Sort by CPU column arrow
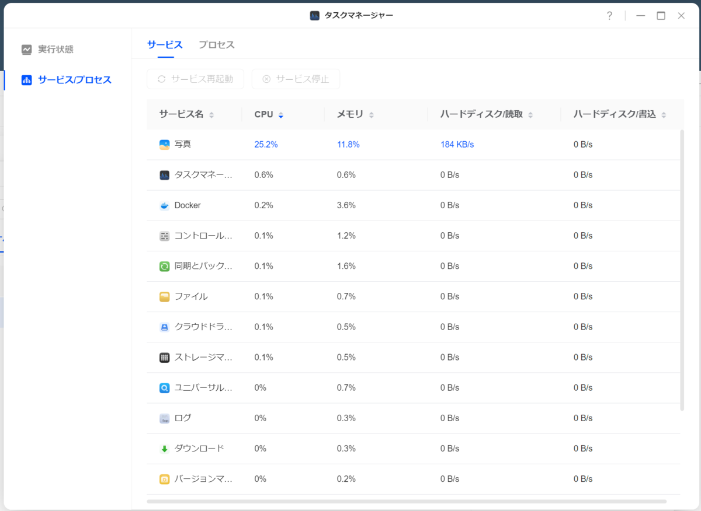 281,115
